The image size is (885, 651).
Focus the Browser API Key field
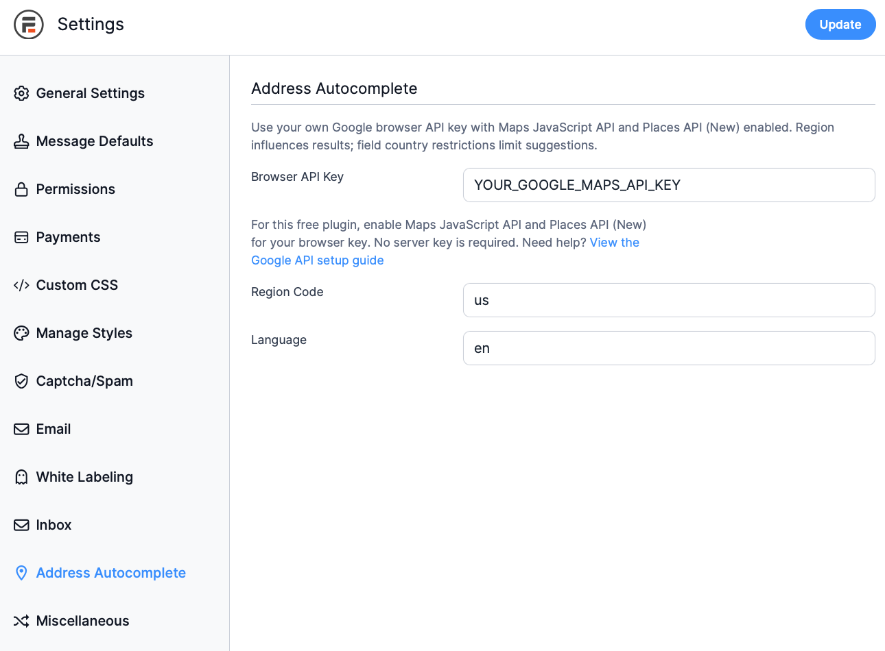point(669,185)
